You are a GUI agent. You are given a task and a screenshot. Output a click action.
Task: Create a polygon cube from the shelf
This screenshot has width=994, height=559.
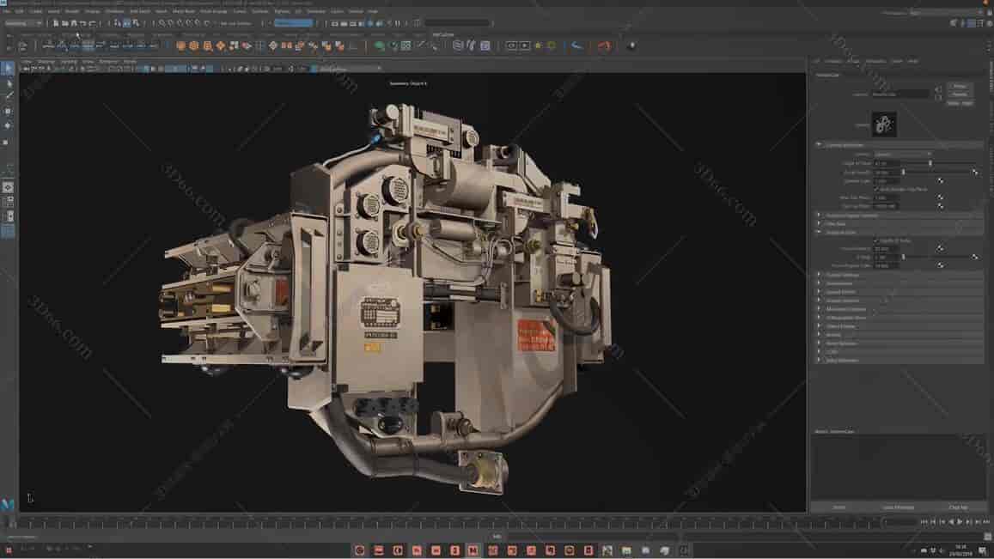pos(193,44)
